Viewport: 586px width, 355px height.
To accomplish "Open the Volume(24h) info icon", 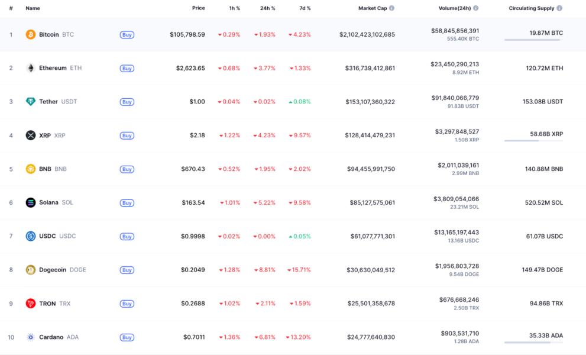I will (476, 8).
